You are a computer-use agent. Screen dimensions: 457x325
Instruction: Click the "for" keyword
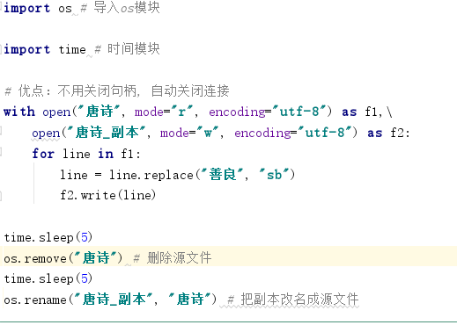click(43, 154)
